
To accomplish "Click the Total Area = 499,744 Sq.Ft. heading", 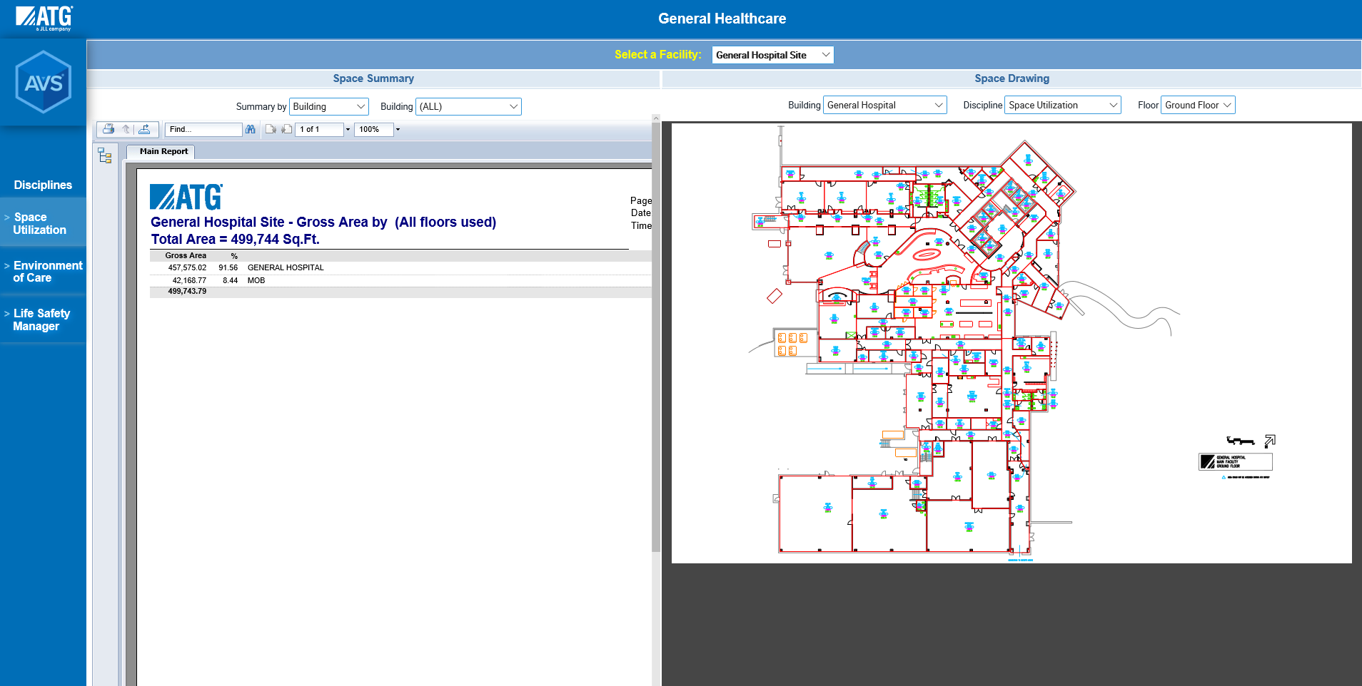I will 235,240.
